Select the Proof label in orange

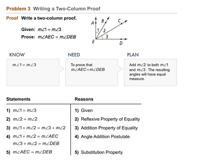(12, 18)
